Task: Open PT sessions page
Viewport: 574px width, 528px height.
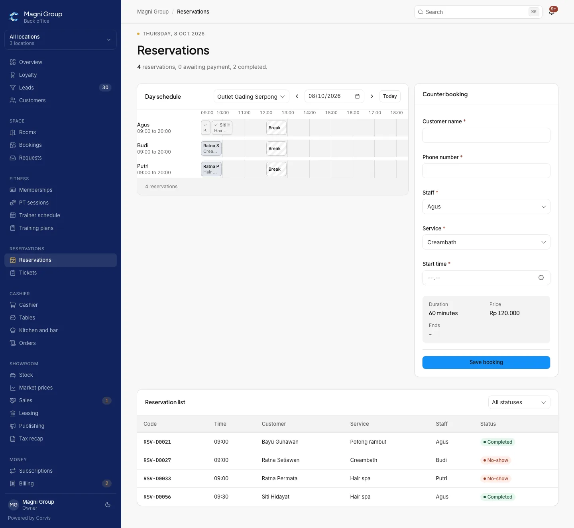Action: pos(61,203)
